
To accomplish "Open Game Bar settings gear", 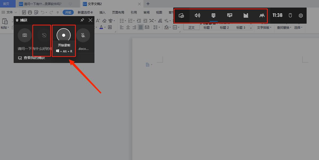I will [x=301, y=15].
